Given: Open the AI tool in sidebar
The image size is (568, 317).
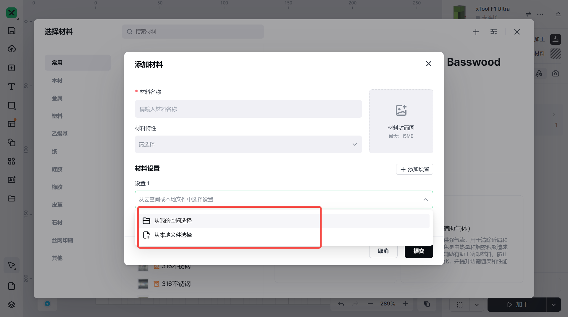Looking at the screenshot, I should [12, 180].
